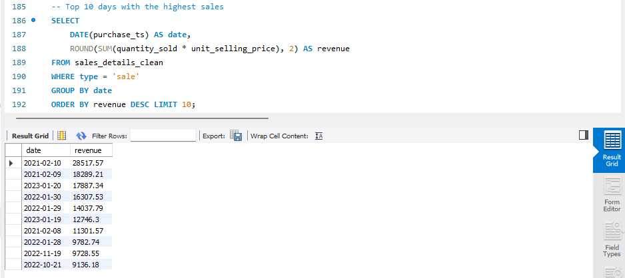This screenshot has width=625, height=278.
Task: Click line number 188 in gutter
Action: [x=19, y=49]
